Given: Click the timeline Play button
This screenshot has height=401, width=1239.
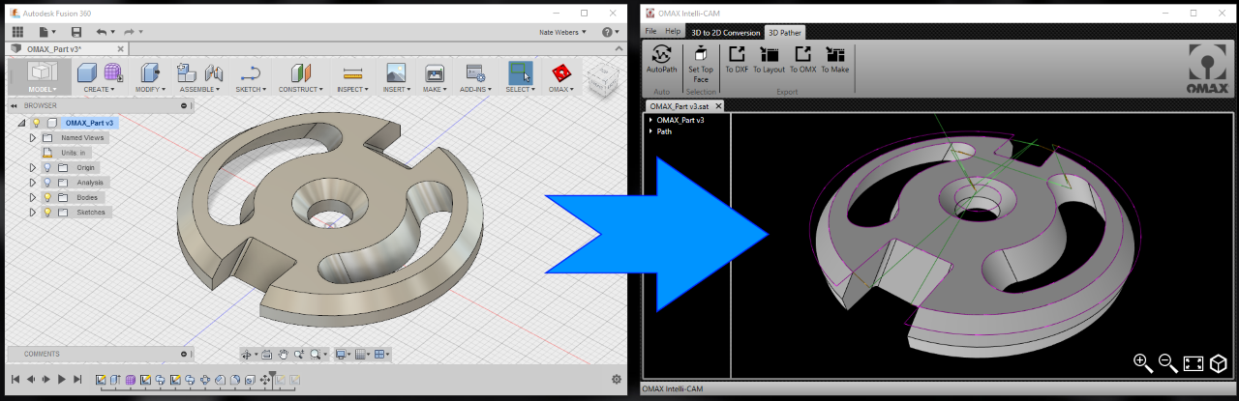Looking at the screenshot, I should click(61, 380).
